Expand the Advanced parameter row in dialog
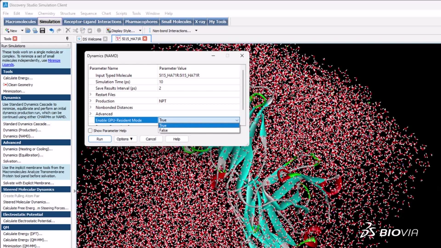This screenshot has width=441, height=248. coord(90,114)
